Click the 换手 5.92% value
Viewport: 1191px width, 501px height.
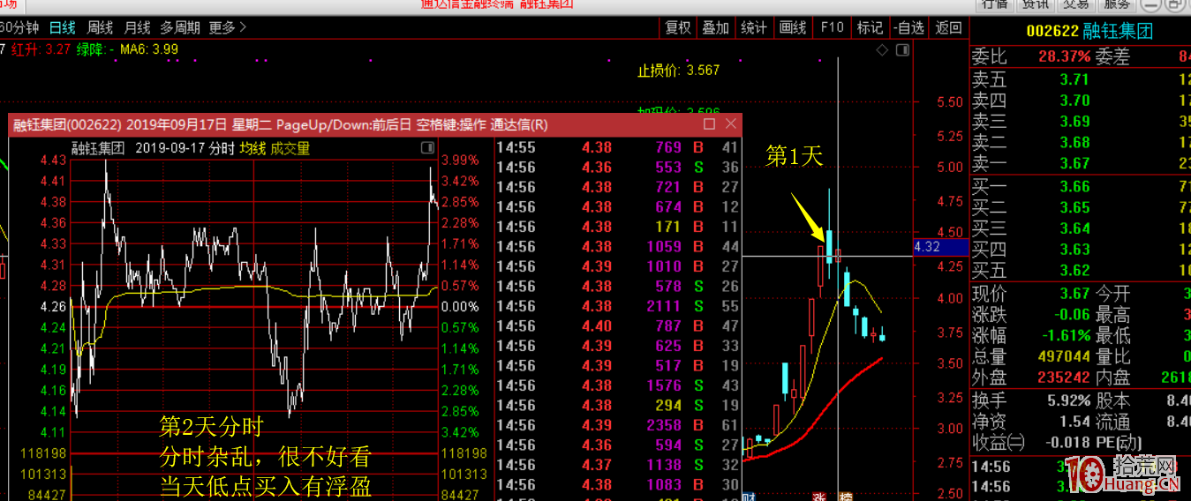coord(1068,402)
